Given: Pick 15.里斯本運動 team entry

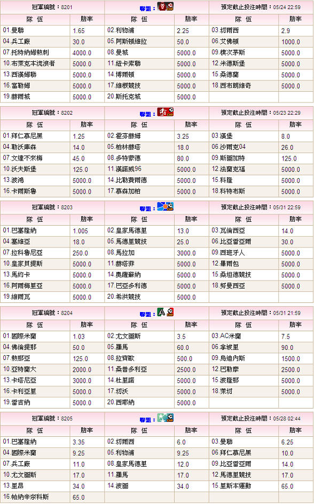Looking at the screenshot, I should pos(231,486).
